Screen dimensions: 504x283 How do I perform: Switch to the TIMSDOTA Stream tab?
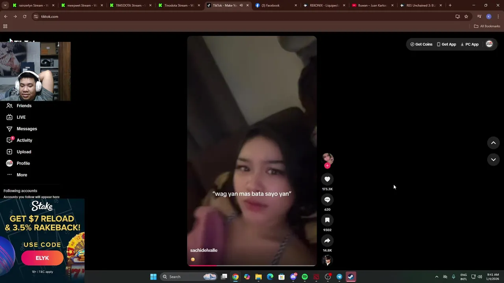tap(131, 6)
